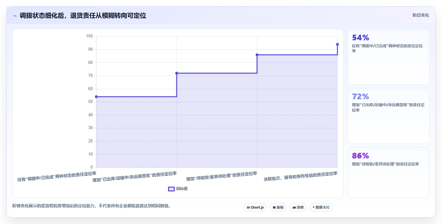
Task: Click the chart title about 调拨状态细化
Action: [x=83, y=16]
